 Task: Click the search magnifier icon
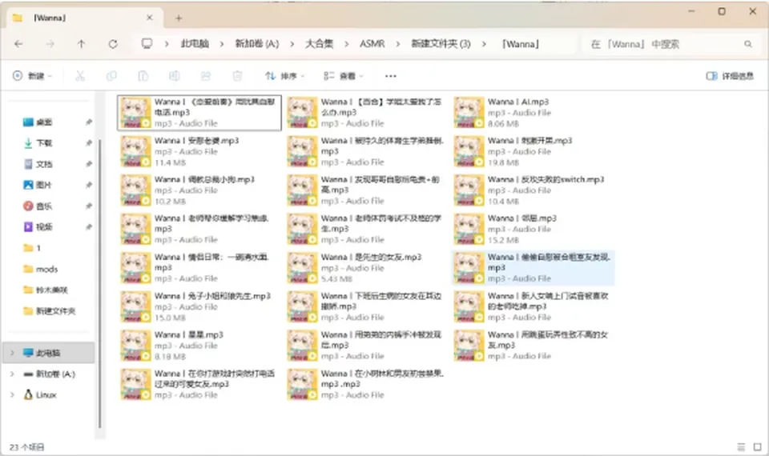click(748, 44)
